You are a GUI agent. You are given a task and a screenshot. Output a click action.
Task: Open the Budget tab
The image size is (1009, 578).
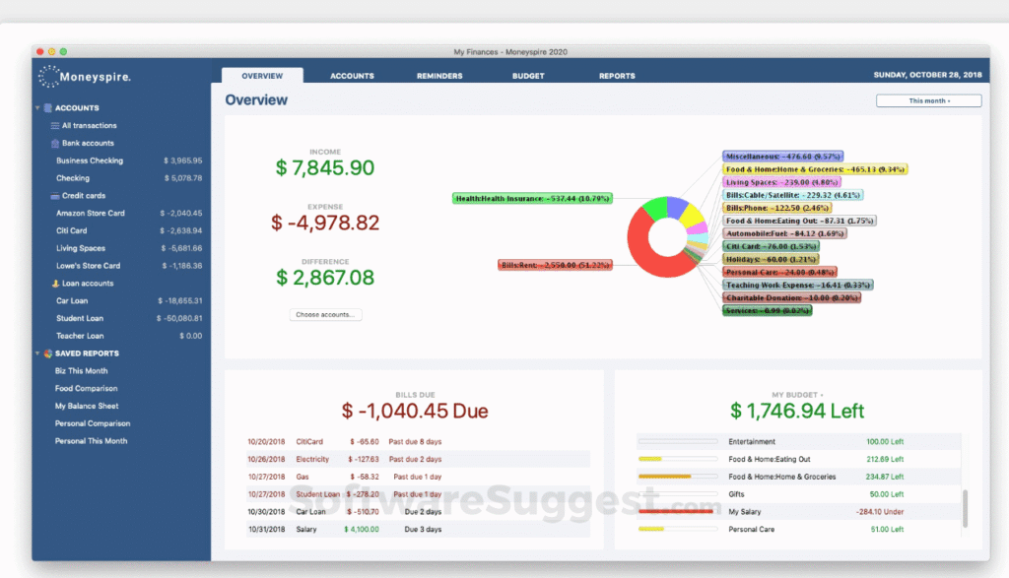click(528, 76)
